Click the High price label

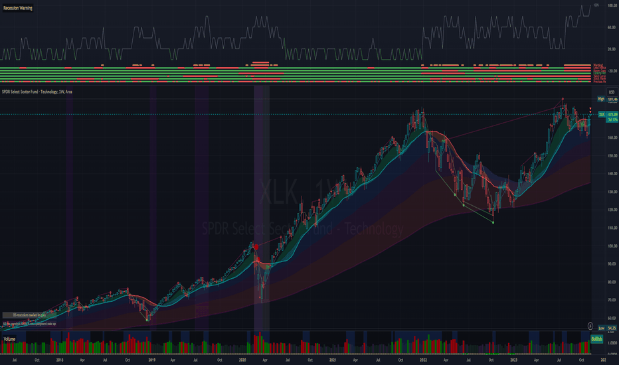tap(601, 99)
